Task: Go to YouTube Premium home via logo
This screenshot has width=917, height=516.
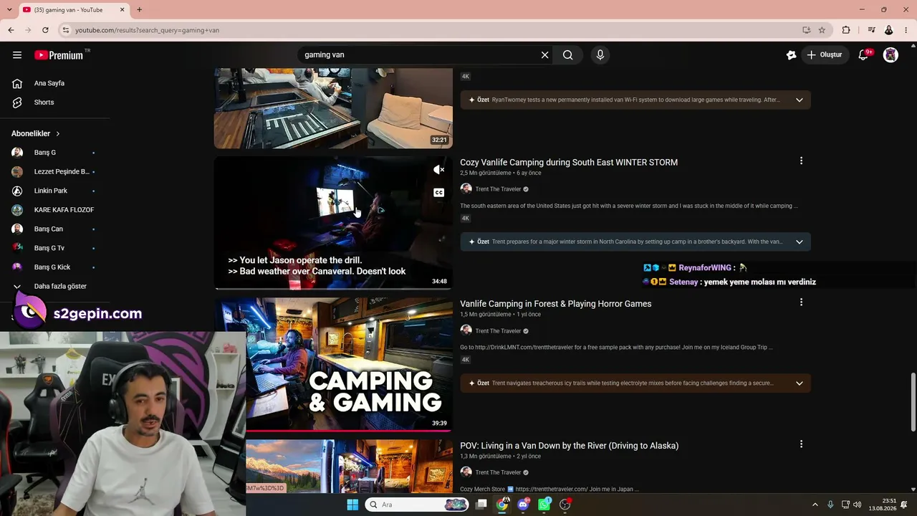Action: 59,55
